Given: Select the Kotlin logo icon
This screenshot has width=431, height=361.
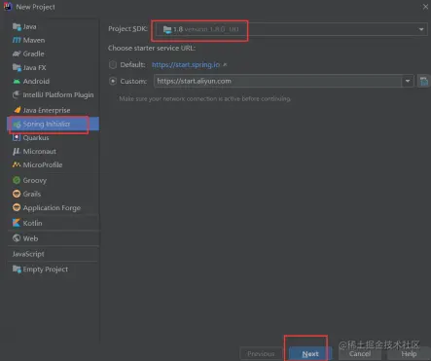Looking at the screenshot, I should click(17, 223).
